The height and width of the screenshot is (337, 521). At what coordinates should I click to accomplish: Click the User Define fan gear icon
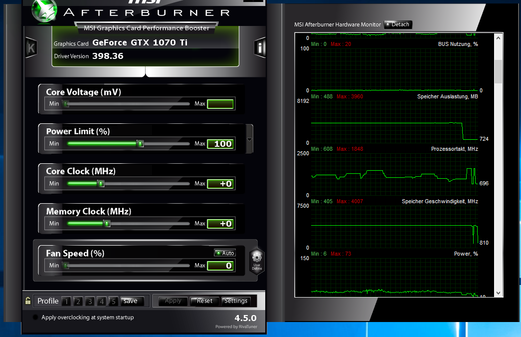257,261
